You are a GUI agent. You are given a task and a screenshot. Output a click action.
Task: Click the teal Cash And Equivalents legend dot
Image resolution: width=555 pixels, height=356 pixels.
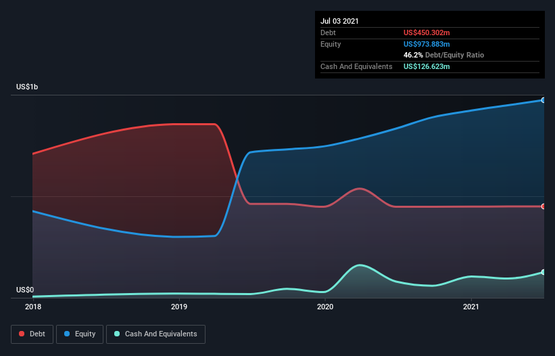pos(117,334)
